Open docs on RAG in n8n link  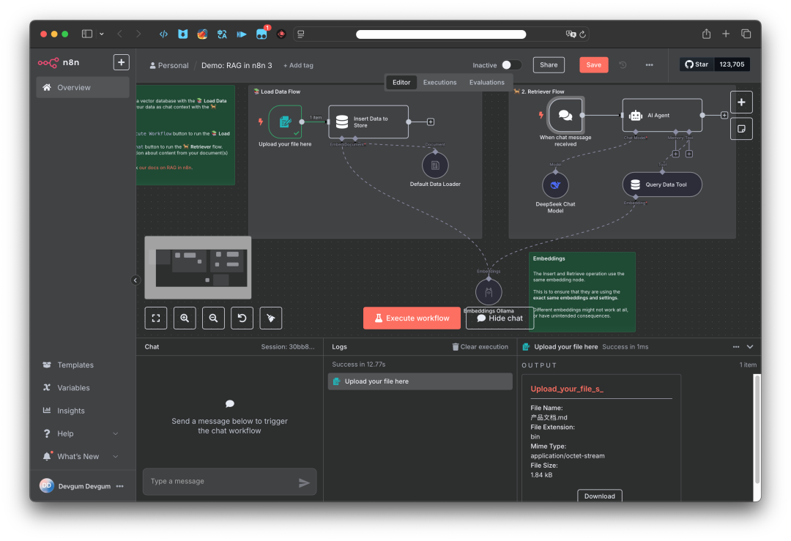pyautogui.click(x=166, y=168)
